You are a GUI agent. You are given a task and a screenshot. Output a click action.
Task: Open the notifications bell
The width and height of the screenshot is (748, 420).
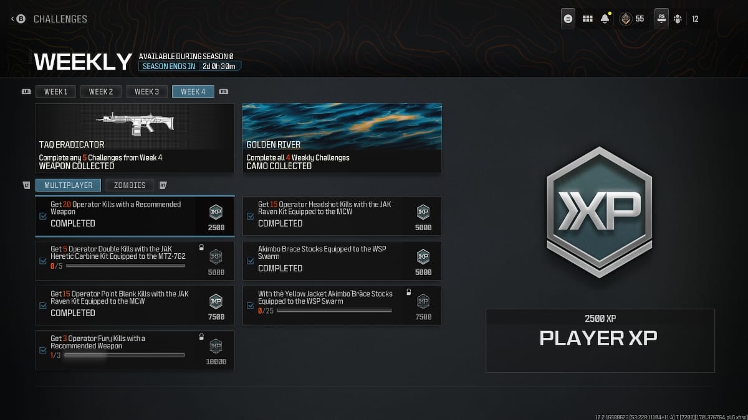click(x=605, y=19)
